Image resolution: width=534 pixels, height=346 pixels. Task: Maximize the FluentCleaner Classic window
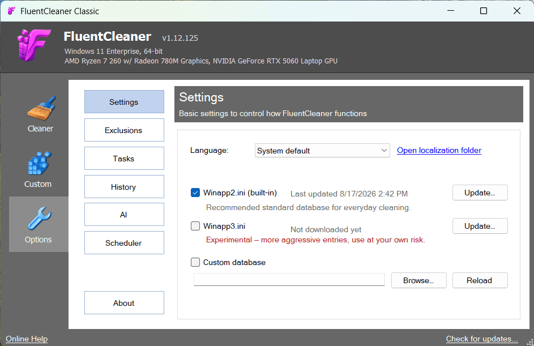(483, 11)
